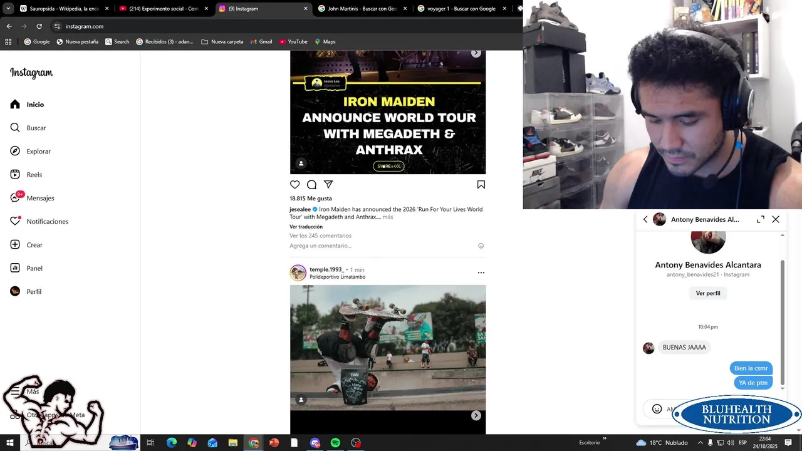Share the Iron Maiden post

coord(328,185)
